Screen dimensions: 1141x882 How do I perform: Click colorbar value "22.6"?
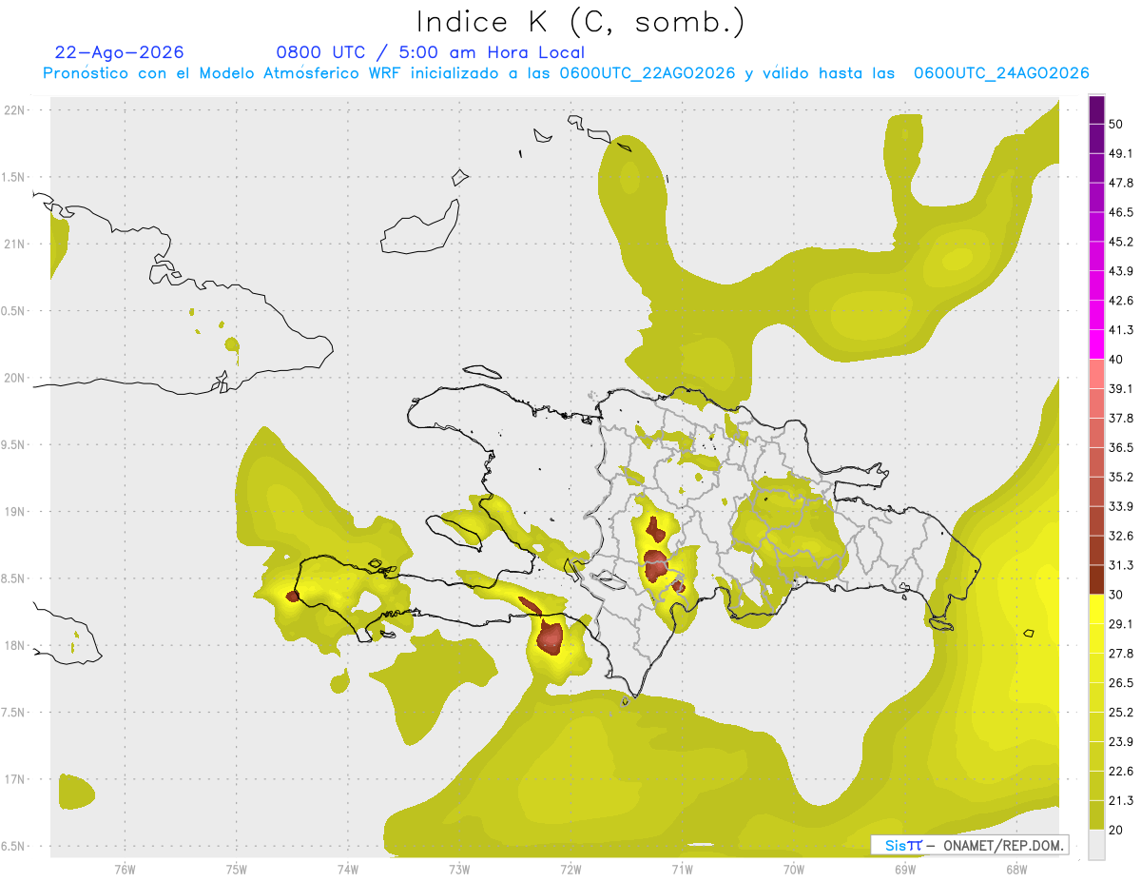coord(1120,771)
